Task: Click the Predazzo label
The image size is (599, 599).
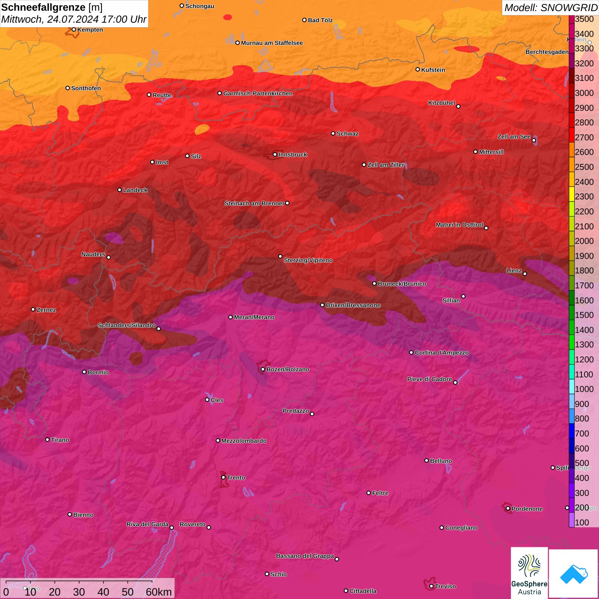Action: [x=296, y=411]
